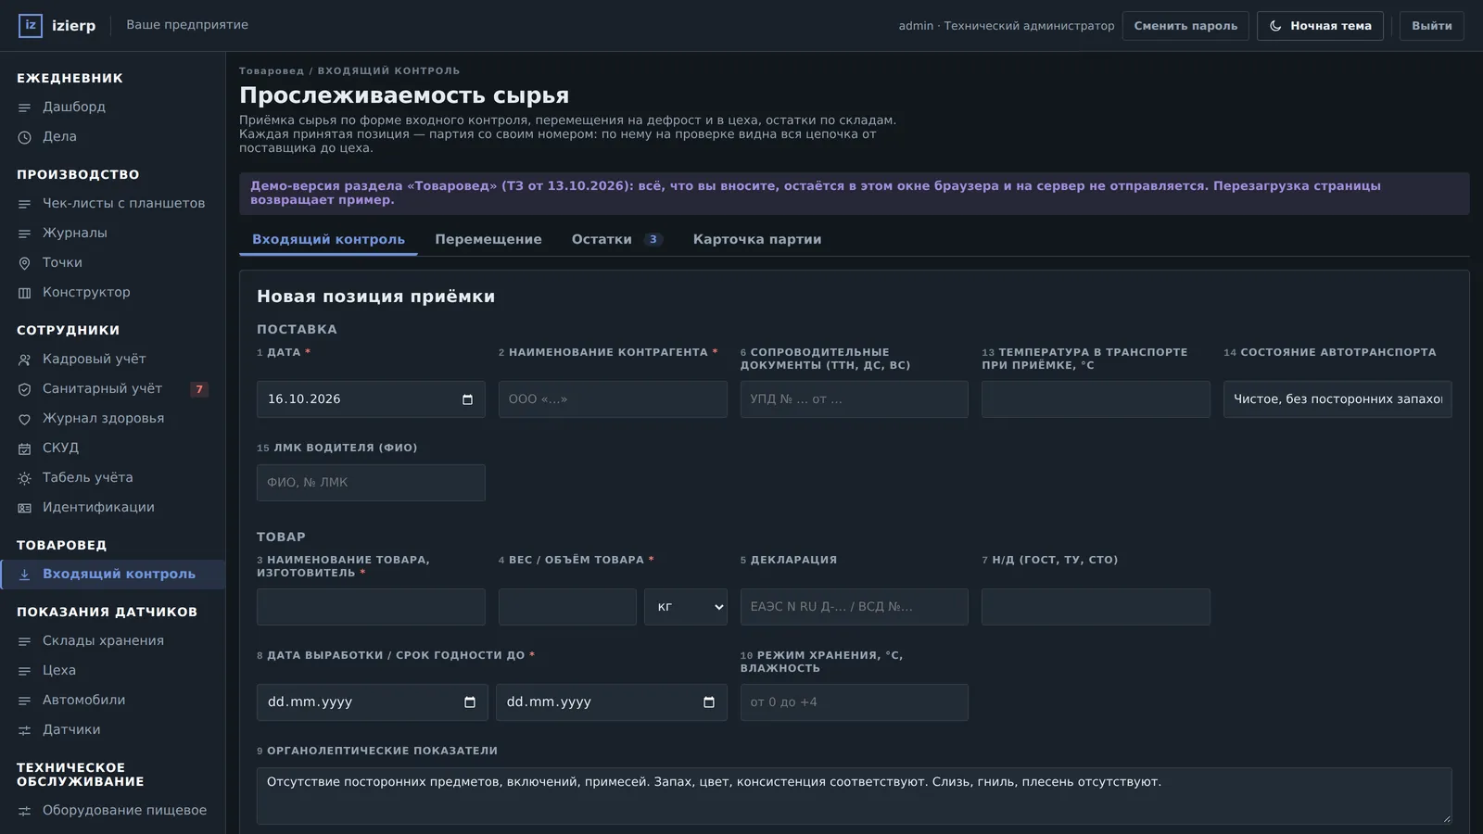
Task: Open the Дела clock icon in sidebar
Action: pos(25,137)
